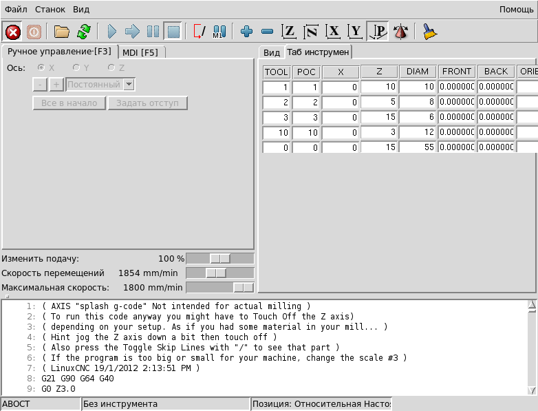
Task: Clear live plot with broom icon
Action: (x=429, y=32)
